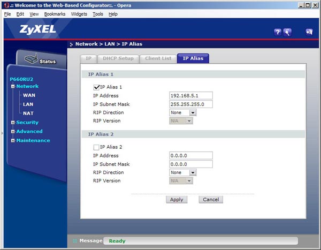Tick the IP Alias 2 checkbox
Viewport: 321px width, 250px height.
(96, 147)
